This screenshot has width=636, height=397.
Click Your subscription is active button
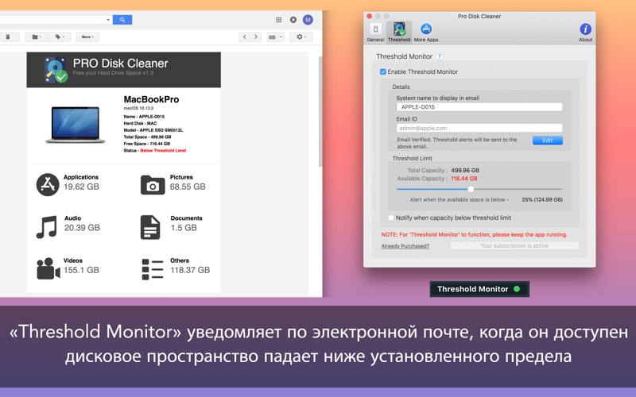click(514, 246)
